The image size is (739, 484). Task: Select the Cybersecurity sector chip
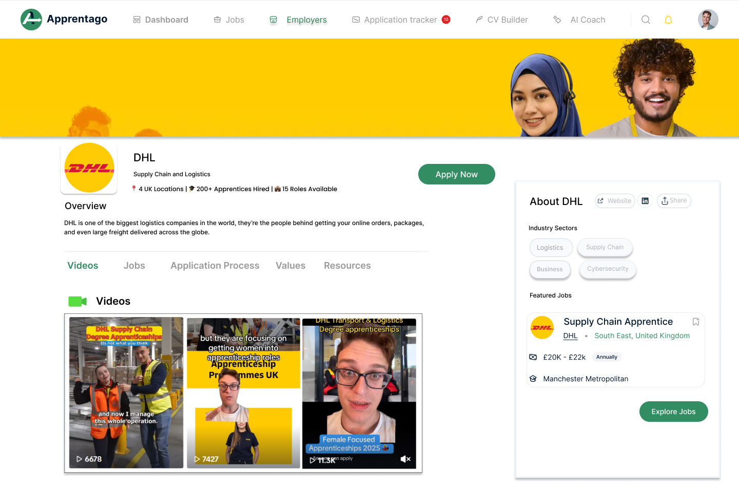pyautogui.click(x=608, y=269)
